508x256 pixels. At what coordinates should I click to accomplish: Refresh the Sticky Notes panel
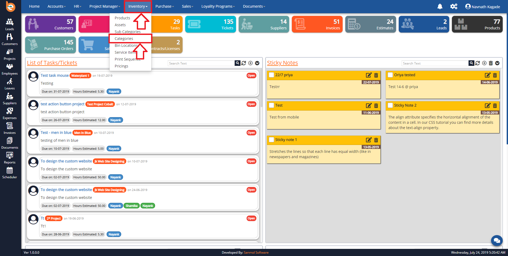(478, 63)
